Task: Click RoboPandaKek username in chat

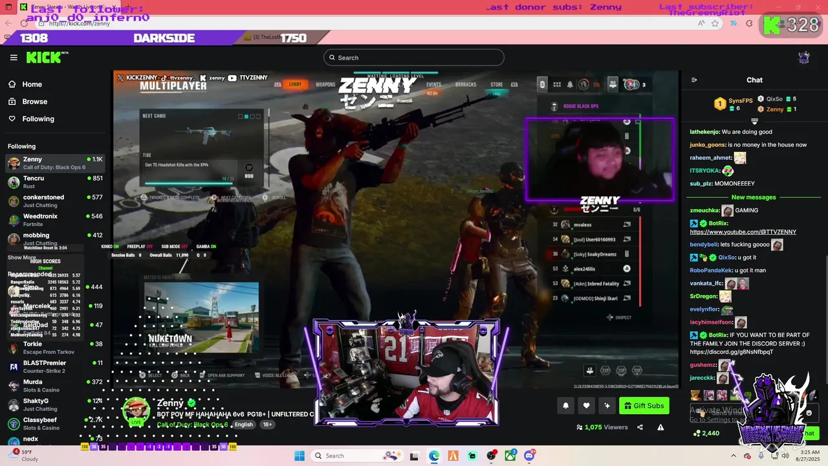Action: pos(711,271)
